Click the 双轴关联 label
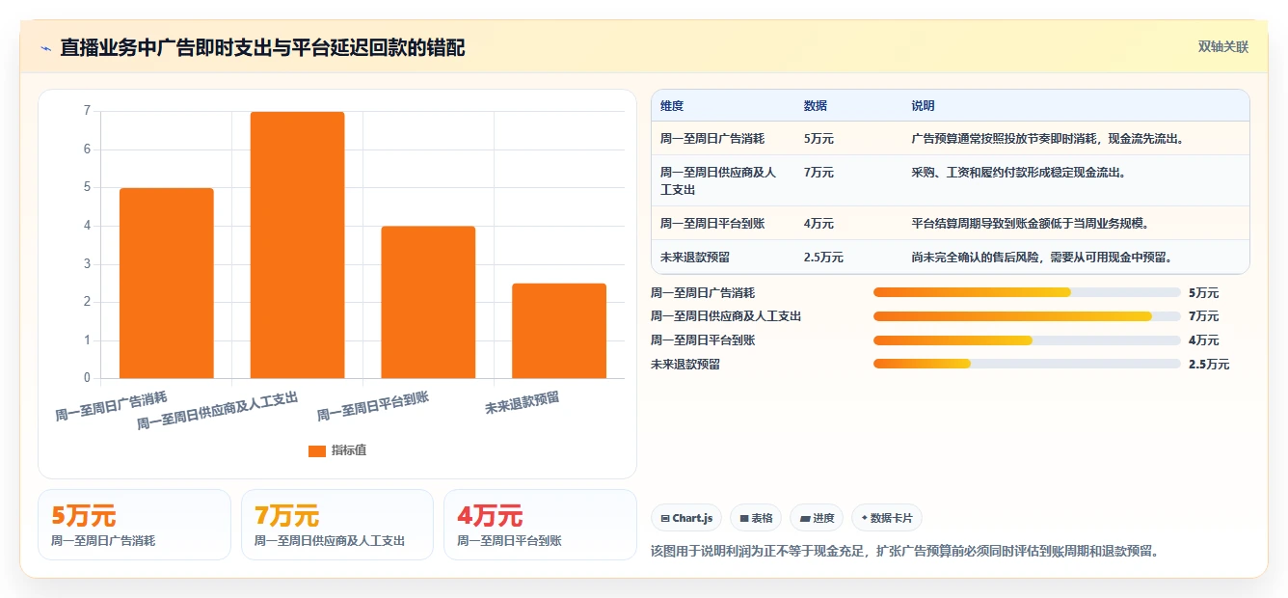 pyautogui.click(x=1222, y=46)
